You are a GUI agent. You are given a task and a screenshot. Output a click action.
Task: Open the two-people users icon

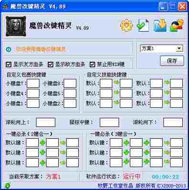pos(177,25)
